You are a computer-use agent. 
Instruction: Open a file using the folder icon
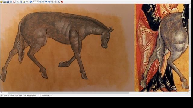point(2,2)
